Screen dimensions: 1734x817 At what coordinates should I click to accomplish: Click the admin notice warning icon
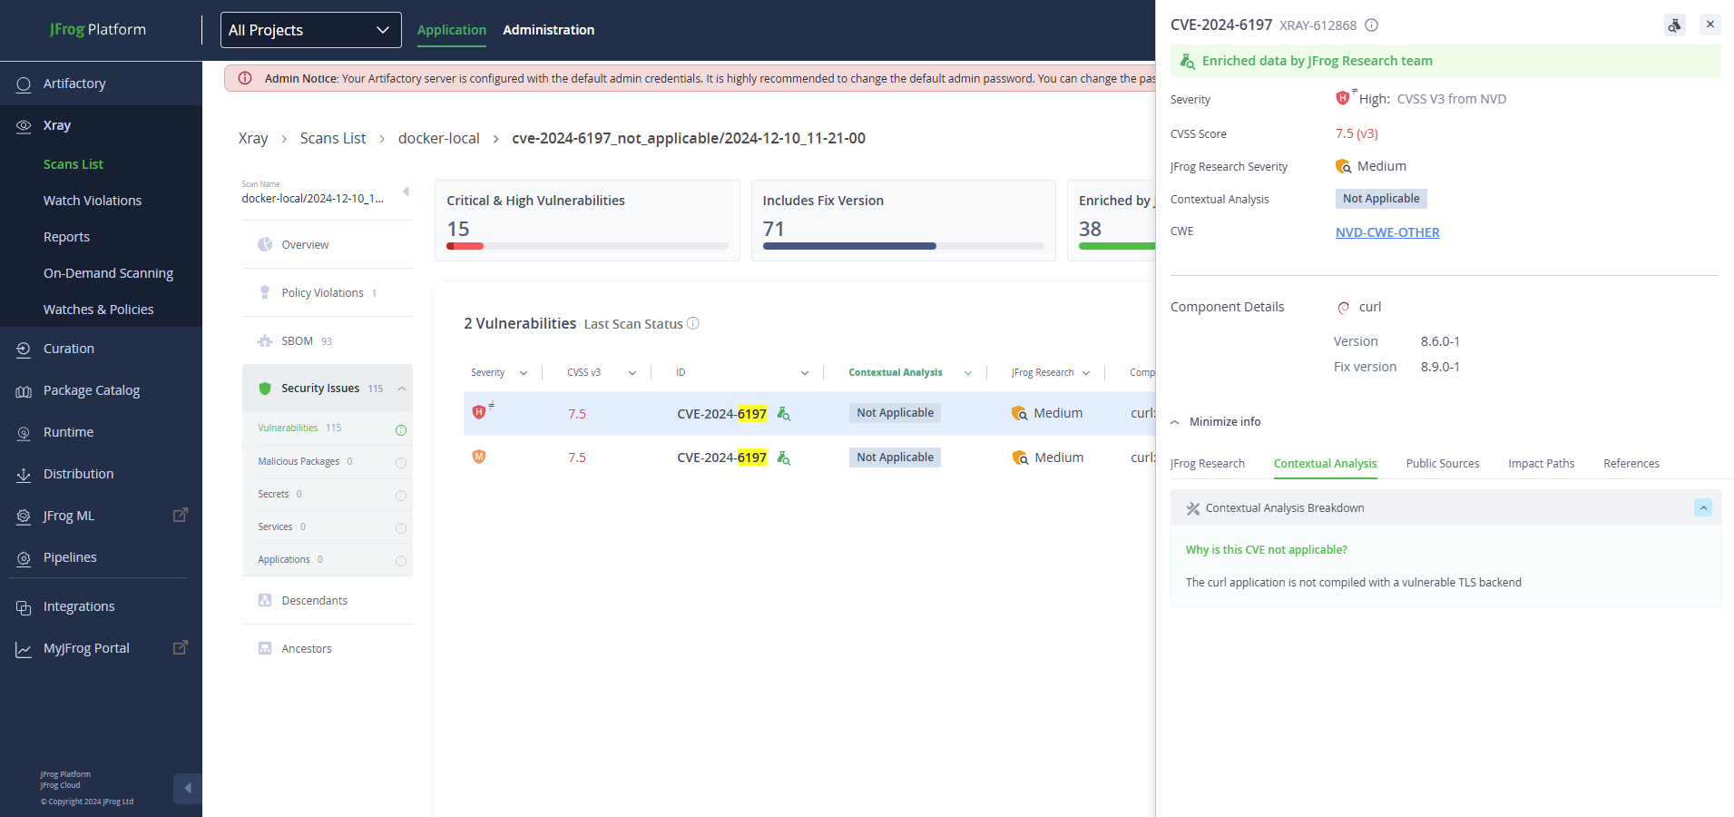pos(245,78)
